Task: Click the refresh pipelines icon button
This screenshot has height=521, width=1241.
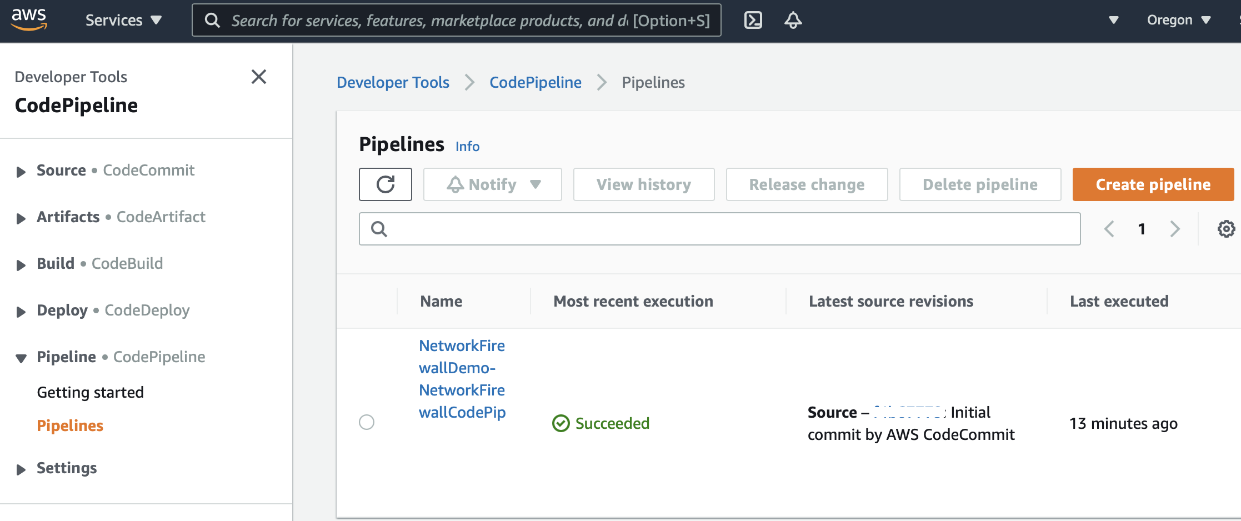Action: tap(385, 184)
